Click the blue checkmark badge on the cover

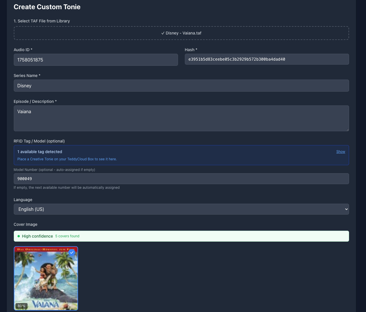(x=72, y=253)
